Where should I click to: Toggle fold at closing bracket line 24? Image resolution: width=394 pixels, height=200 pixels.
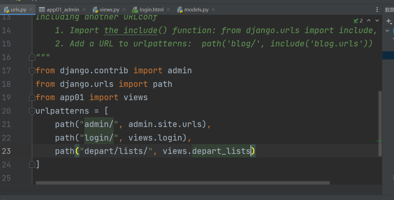pos(32,164)
